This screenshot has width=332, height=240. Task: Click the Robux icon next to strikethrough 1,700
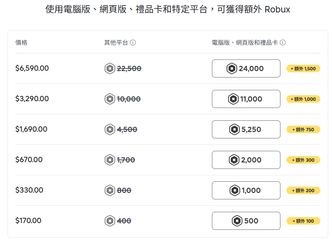[x=110, y=160]
